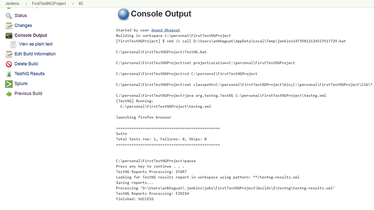
Task: Choose Delete Build link
Action: pos(26,64)
